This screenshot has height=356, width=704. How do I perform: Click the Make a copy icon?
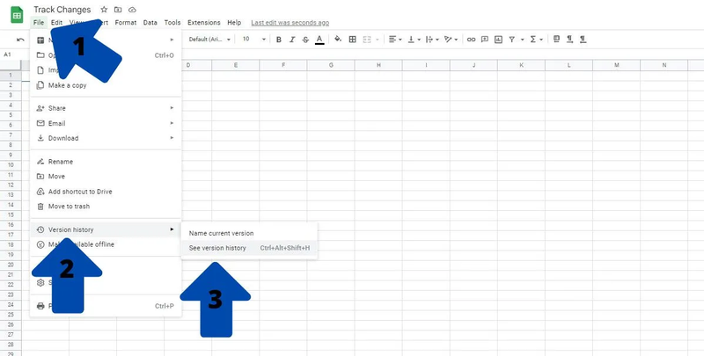click(40, 85)
